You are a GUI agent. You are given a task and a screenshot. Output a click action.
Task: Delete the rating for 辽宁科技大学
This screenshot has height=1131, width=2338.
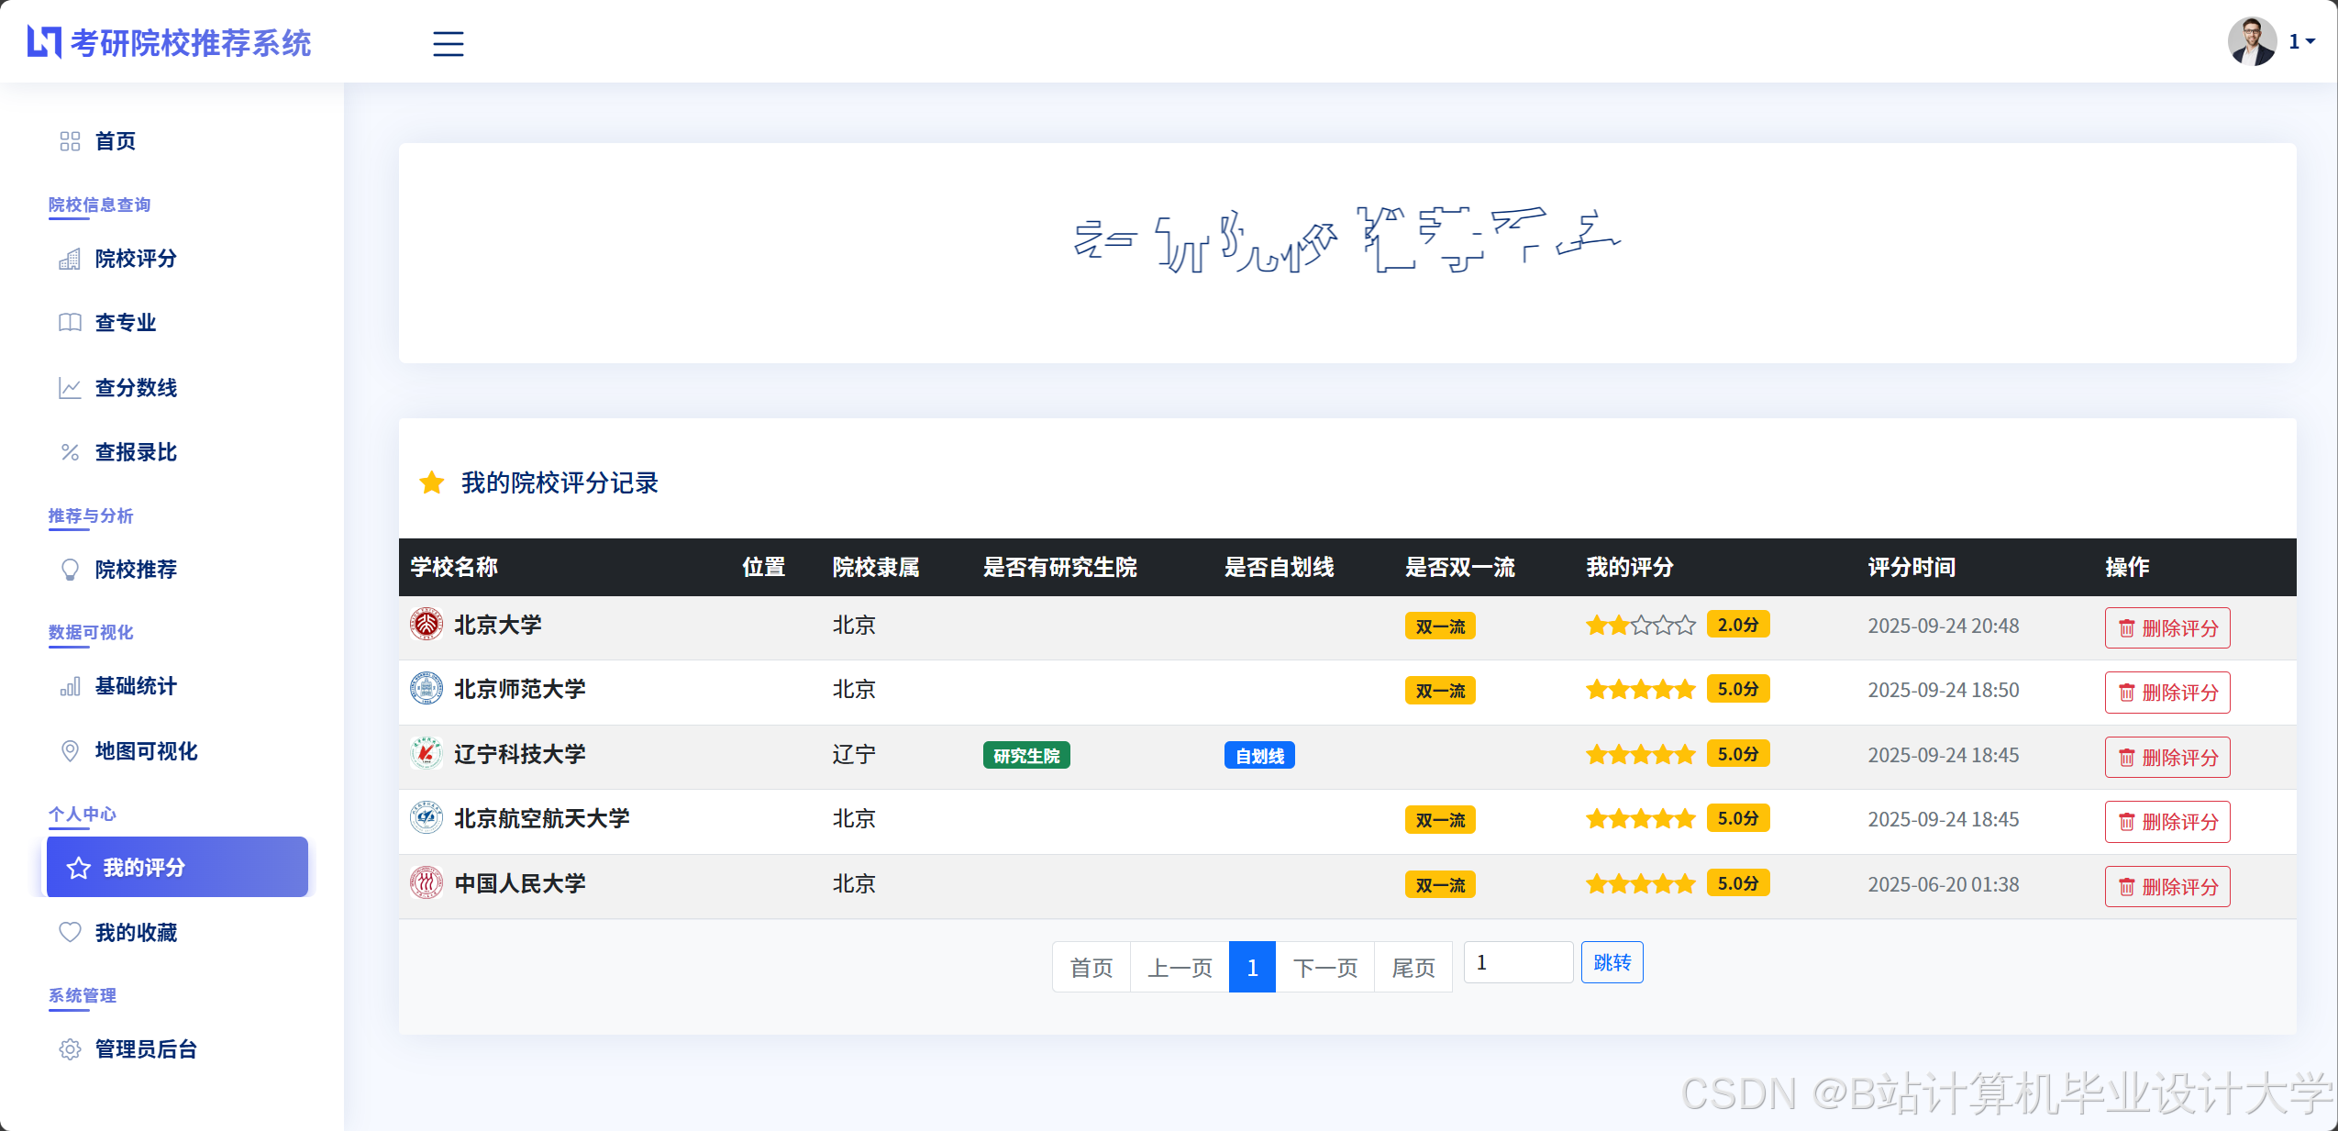coord(2166,758)
